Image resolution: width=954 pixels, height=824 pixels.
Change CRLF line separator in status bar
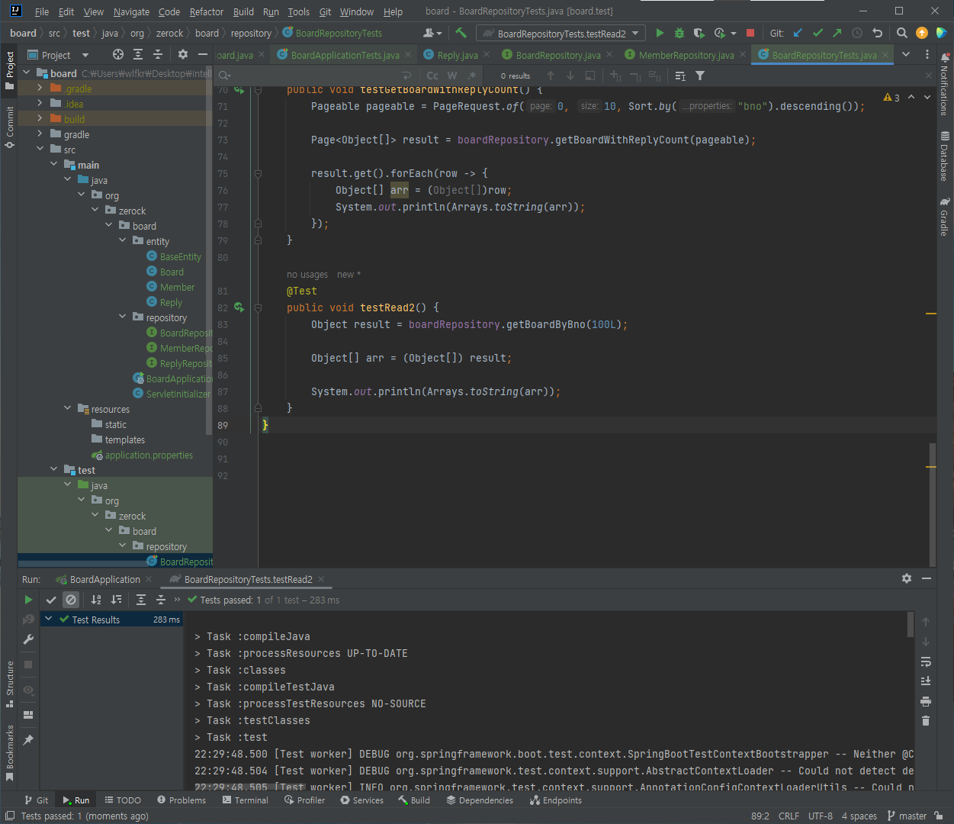(789, 816)
